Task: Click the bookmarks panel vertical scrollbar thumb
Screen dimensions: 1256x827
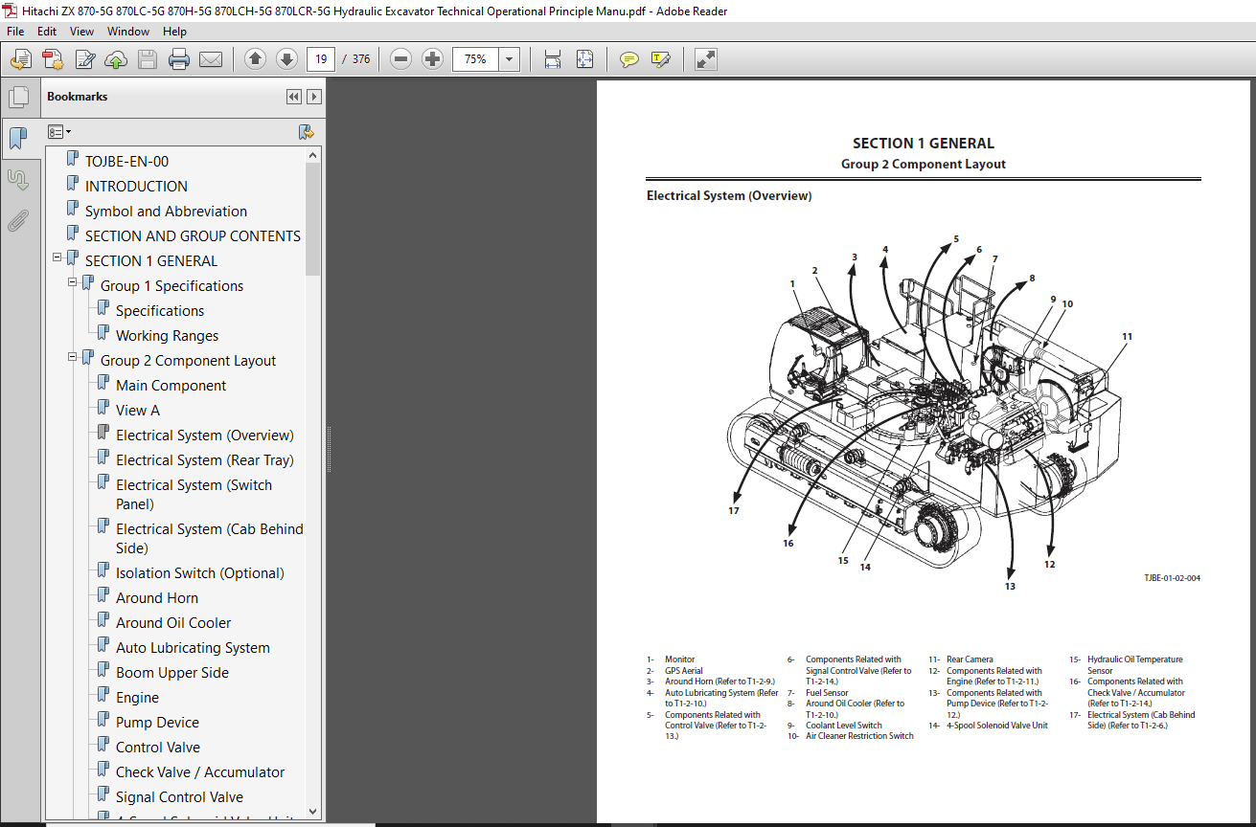Action: click(313, 219)
